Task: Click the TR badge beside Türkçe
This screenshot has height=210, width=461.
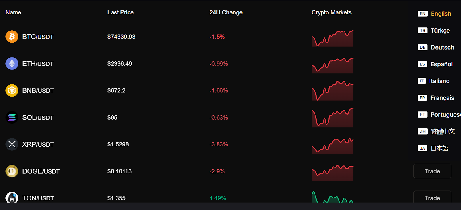Action: 422,30
